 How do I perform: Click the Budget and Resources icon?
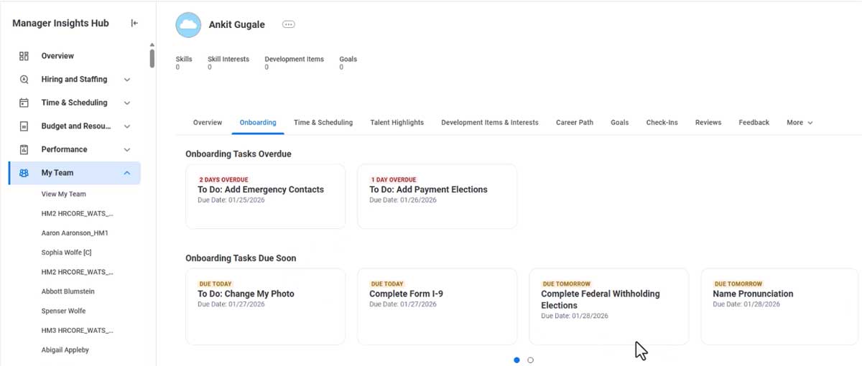pyautogui.click(x=24, y=126)
